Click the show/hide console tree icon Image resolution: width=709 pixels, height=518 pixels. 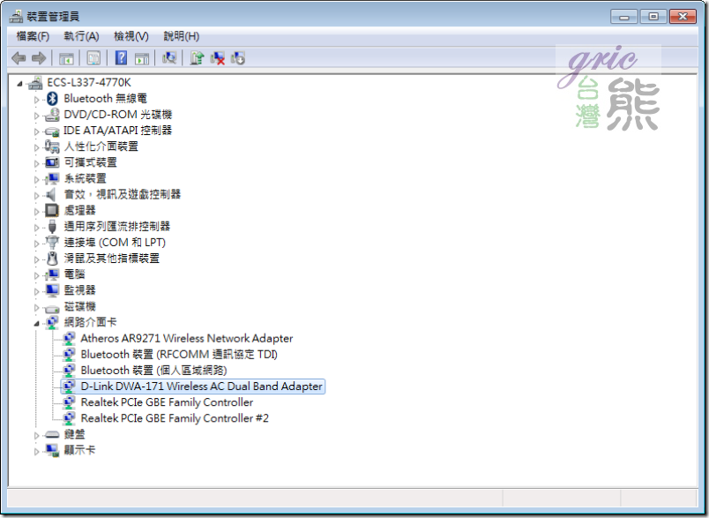coord(66,58)
